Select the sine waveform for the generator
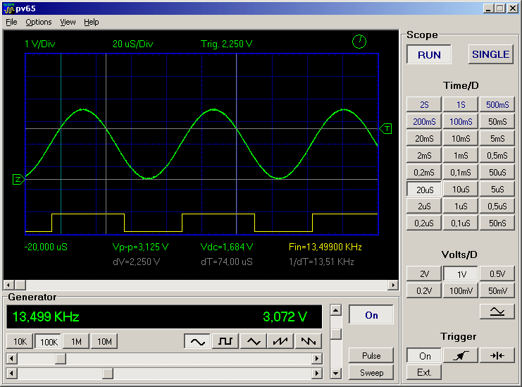522x387 pixels. click(198, 341)
